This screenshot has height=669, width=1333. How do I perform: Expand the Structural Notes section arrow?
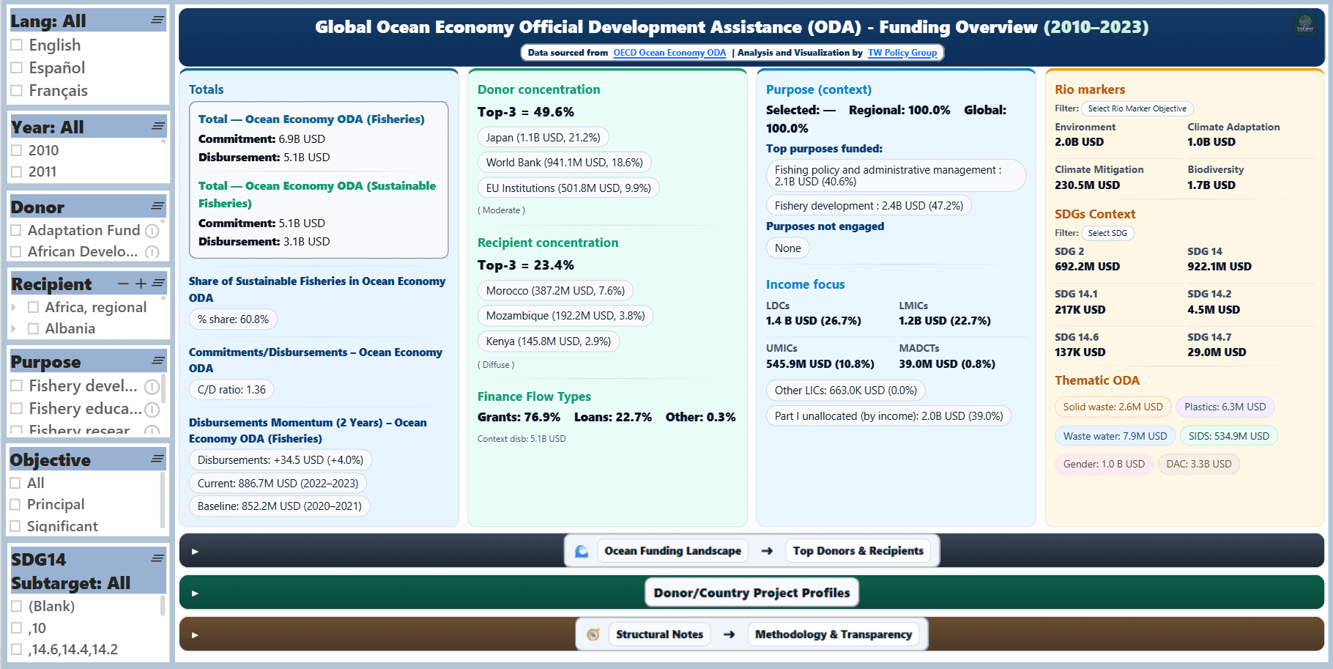[195, 635]
